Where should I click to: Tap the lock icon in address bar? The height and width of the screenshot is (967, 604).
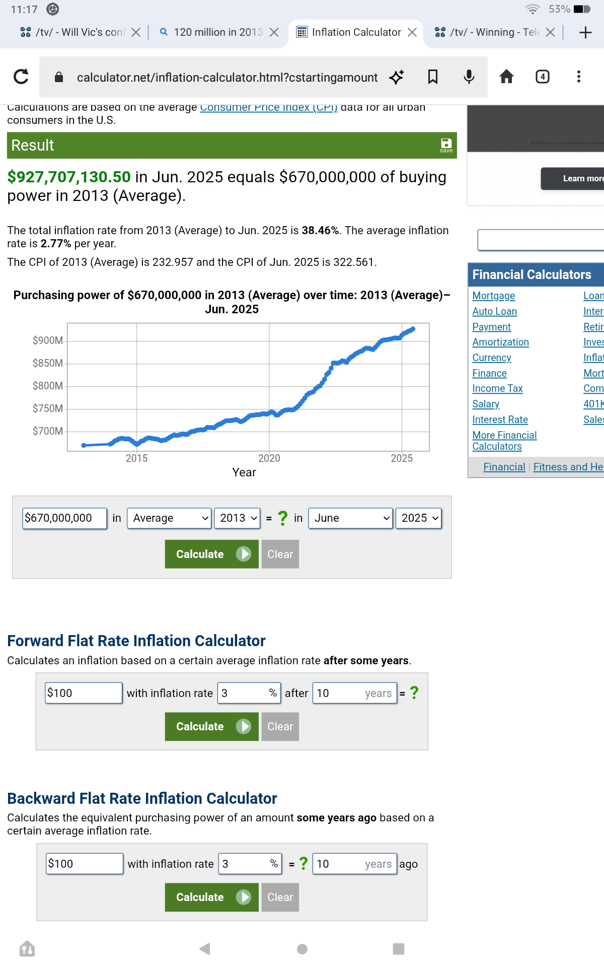pos(59,77)
